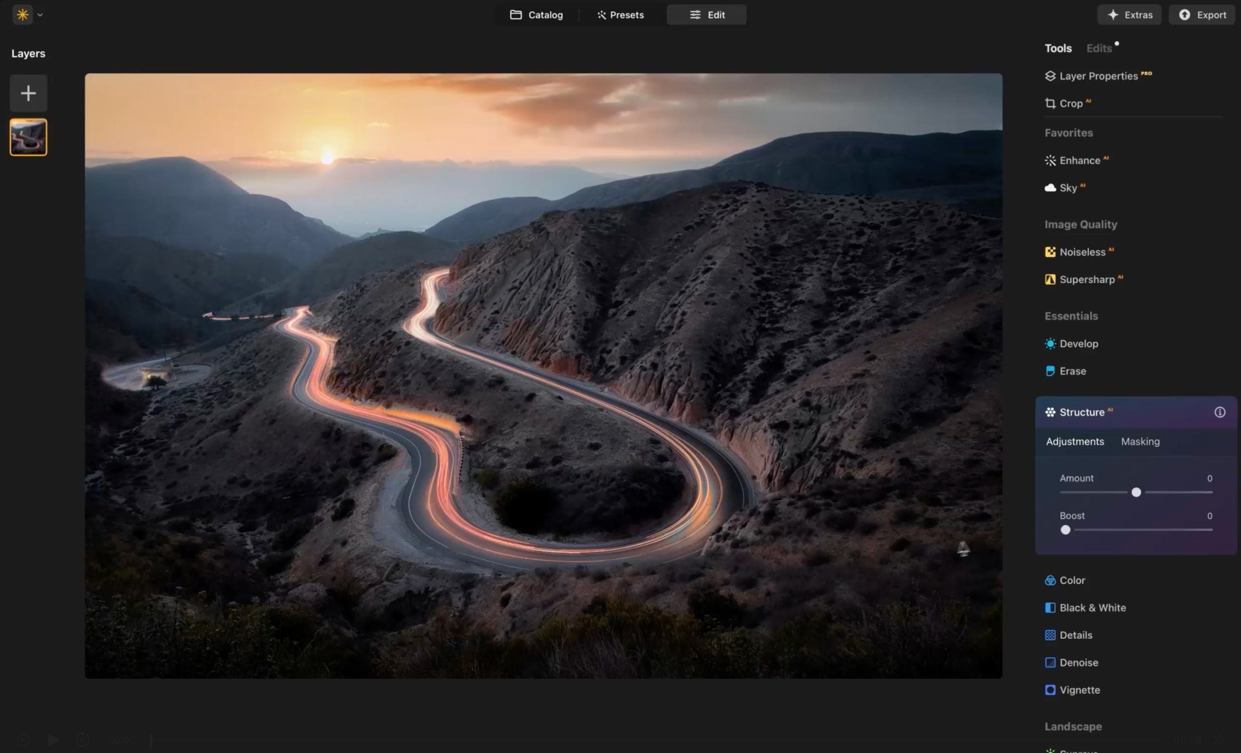Expand the Develop tool
1241x753 pixels.
pyautogui.click(x=1071, y=344)
